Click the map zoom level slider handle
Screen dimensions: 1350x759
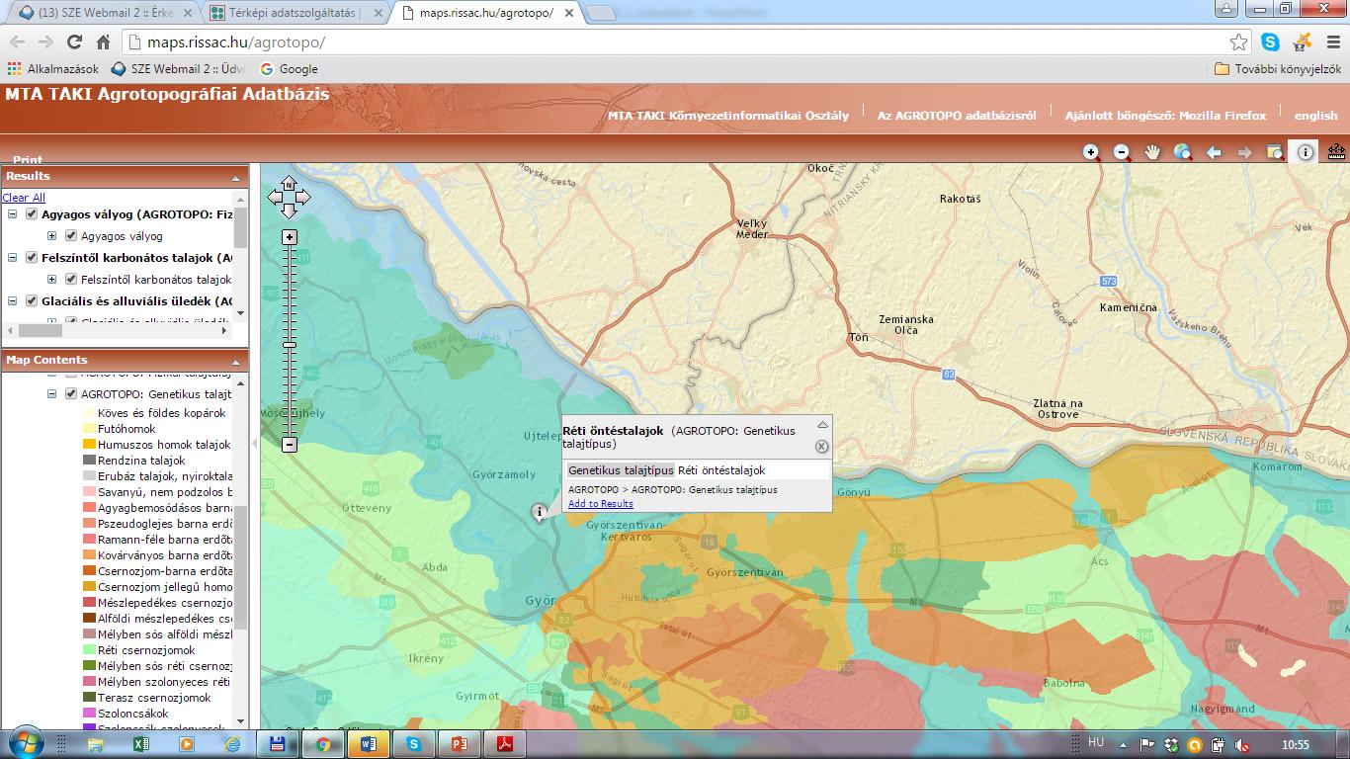point(290,345)
